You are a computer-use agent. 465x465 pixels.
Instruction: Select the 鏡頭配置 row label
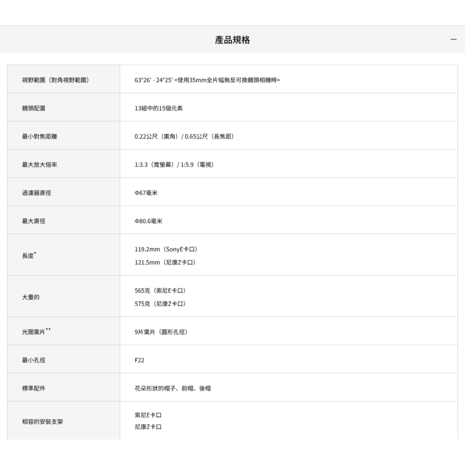pos(34,108)
